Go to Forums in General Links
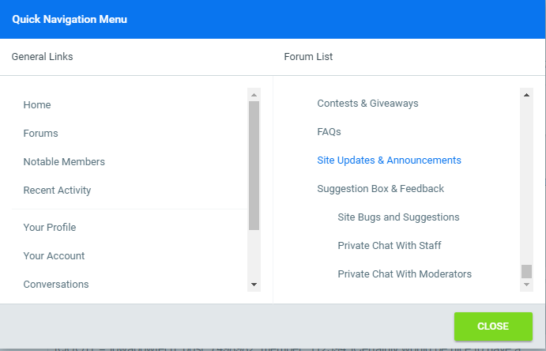Image resolution: width=546 pixels, height=351 pixels. [41, 134]
